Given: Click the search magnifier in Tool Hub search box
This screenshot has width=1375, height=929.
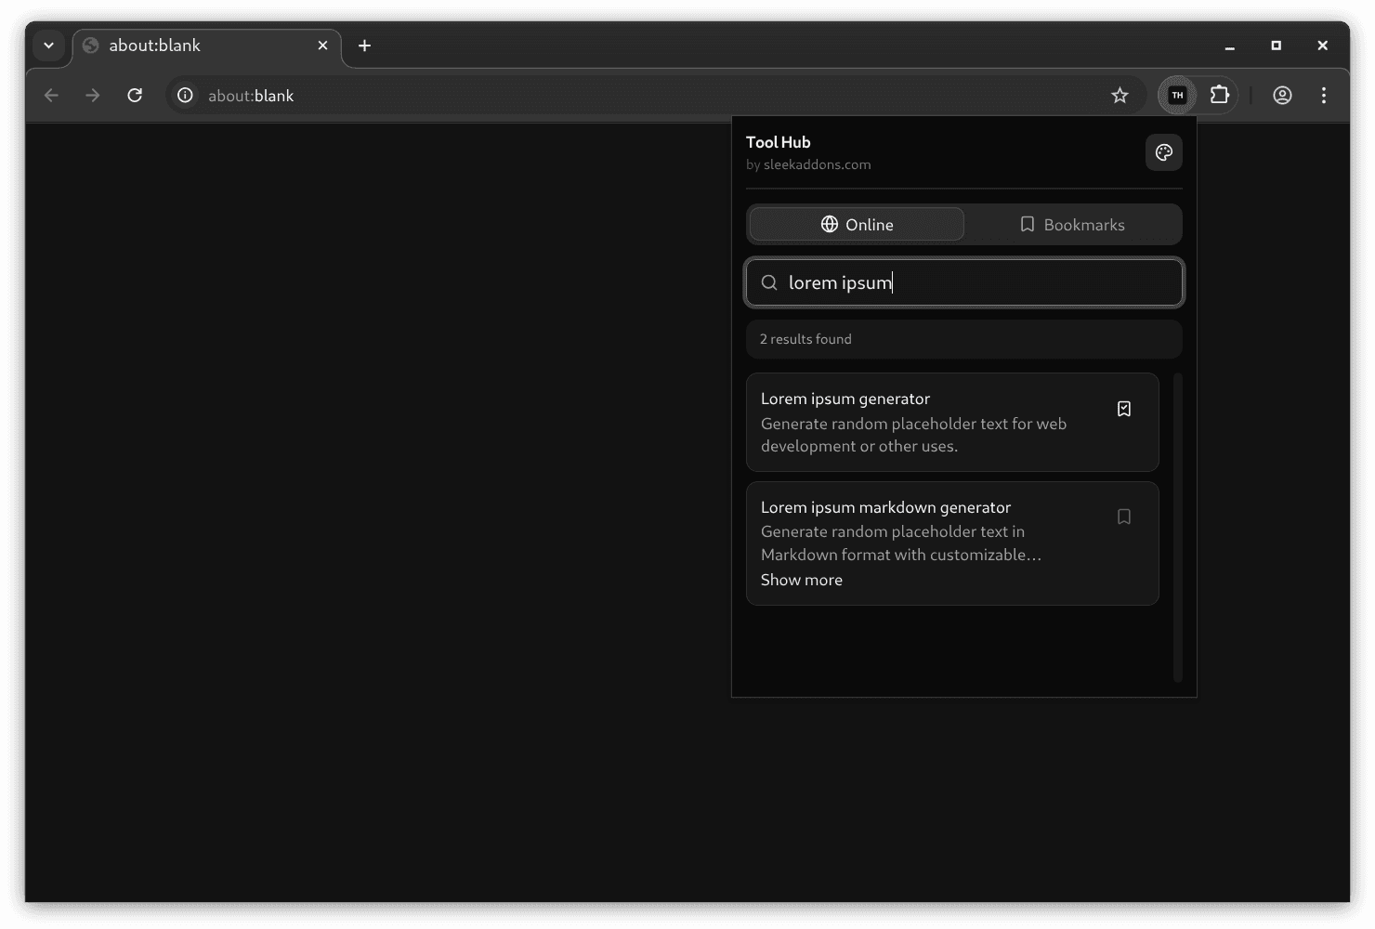Looking at the screenshot, I should coord(769,281).
